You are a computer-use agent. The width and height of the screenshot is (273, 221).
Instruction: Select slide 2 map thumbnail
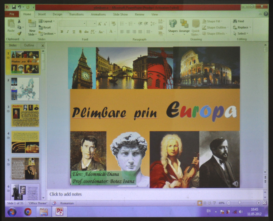pyautogui.click(x=25, y=89)
